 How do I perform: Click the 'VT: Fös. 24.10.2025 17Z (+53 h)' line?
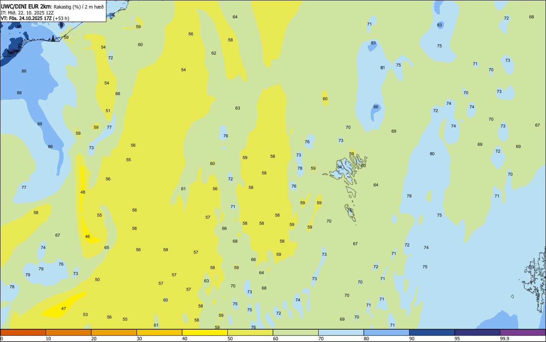point(35,18)
